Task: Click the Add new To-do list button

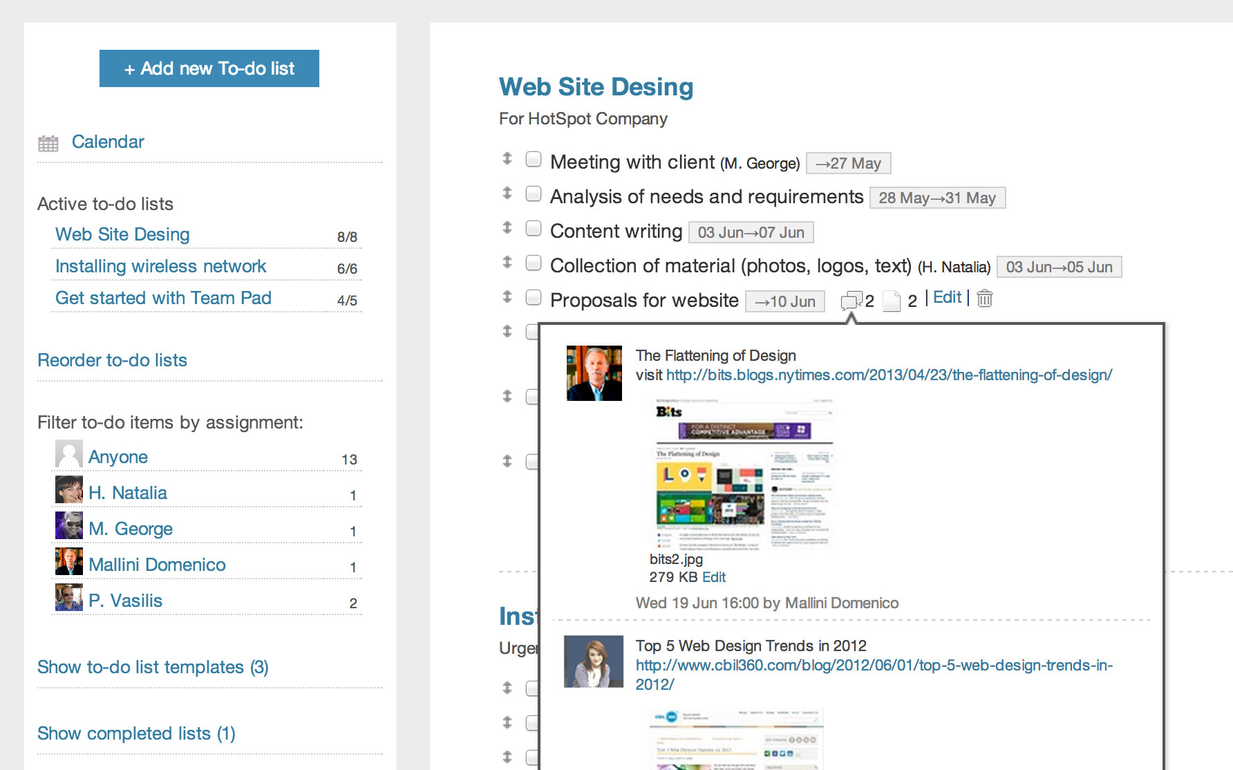Action: (209, 68)
